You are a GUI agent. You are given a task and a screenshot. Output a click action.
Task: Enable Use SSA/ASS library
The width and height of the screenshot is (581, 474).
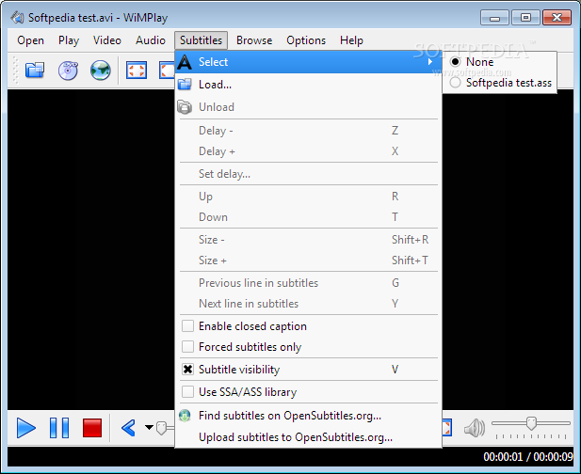[188, 392]
